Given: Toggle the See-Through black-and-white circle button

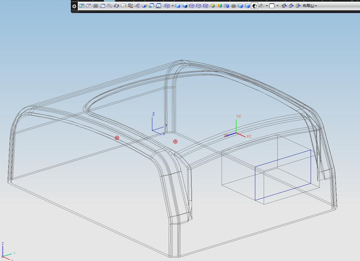Looking at the screenshot, I should (254, 6).
